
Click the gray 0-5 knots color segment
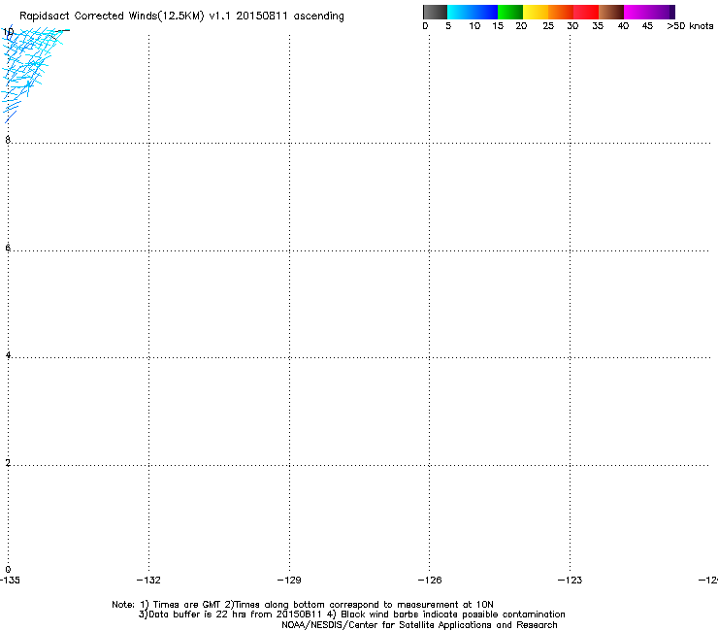pyautogui.click(x=435, y=12)
